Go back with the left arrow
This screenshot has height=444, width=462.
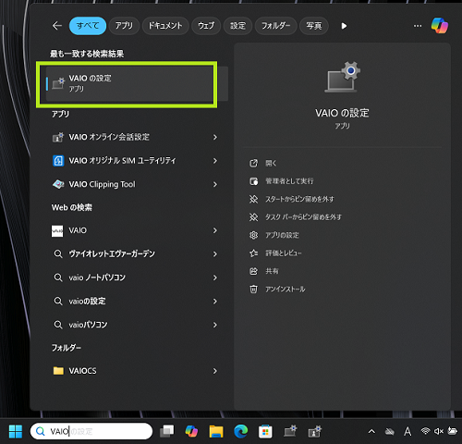tap(57, 26)
